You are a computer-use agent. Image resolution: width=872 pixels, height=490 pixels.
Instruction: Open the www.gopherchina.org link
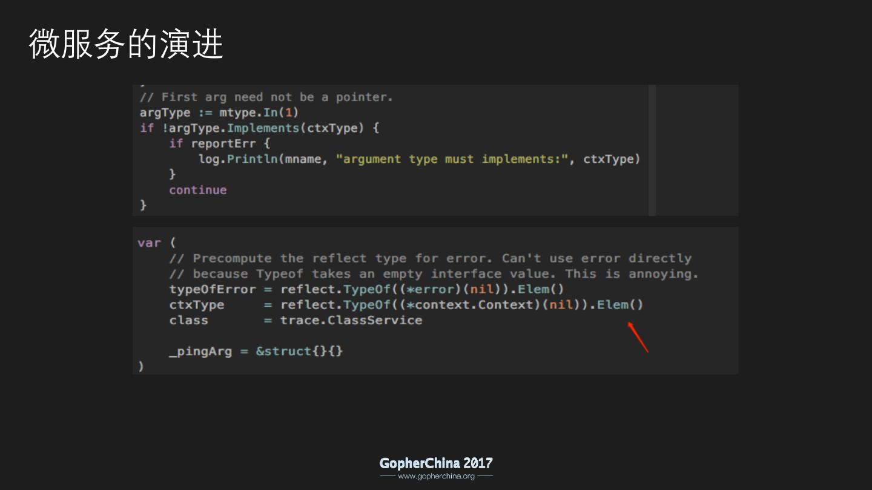436,476
